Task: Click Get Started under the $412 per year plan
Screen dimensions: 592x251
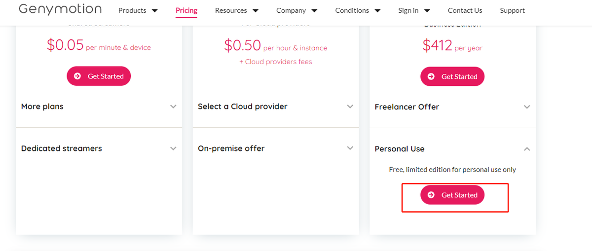Action: coord(452,76)
